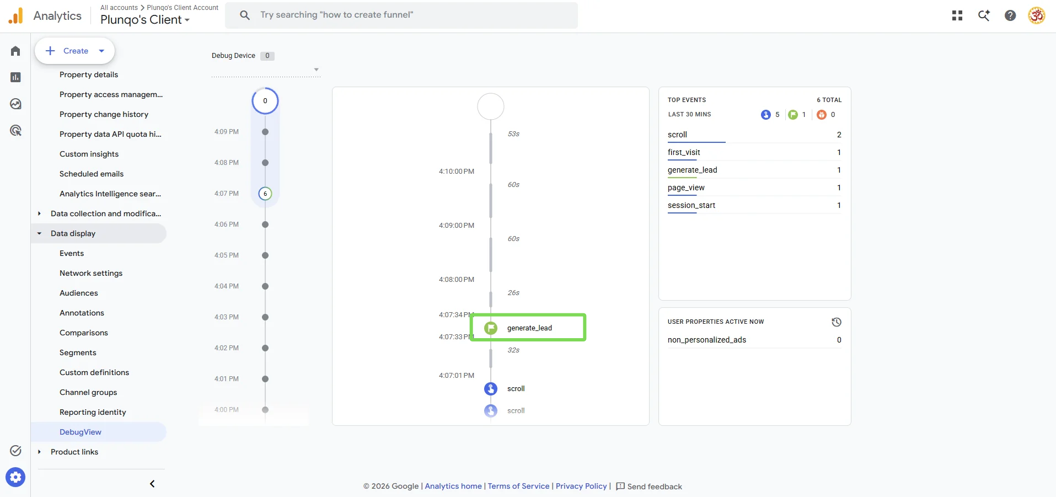Click the green generate_lead flag icon
The height and width of the screenshot is (497, 1056).
pyautogui.click(x=491, y=328)
